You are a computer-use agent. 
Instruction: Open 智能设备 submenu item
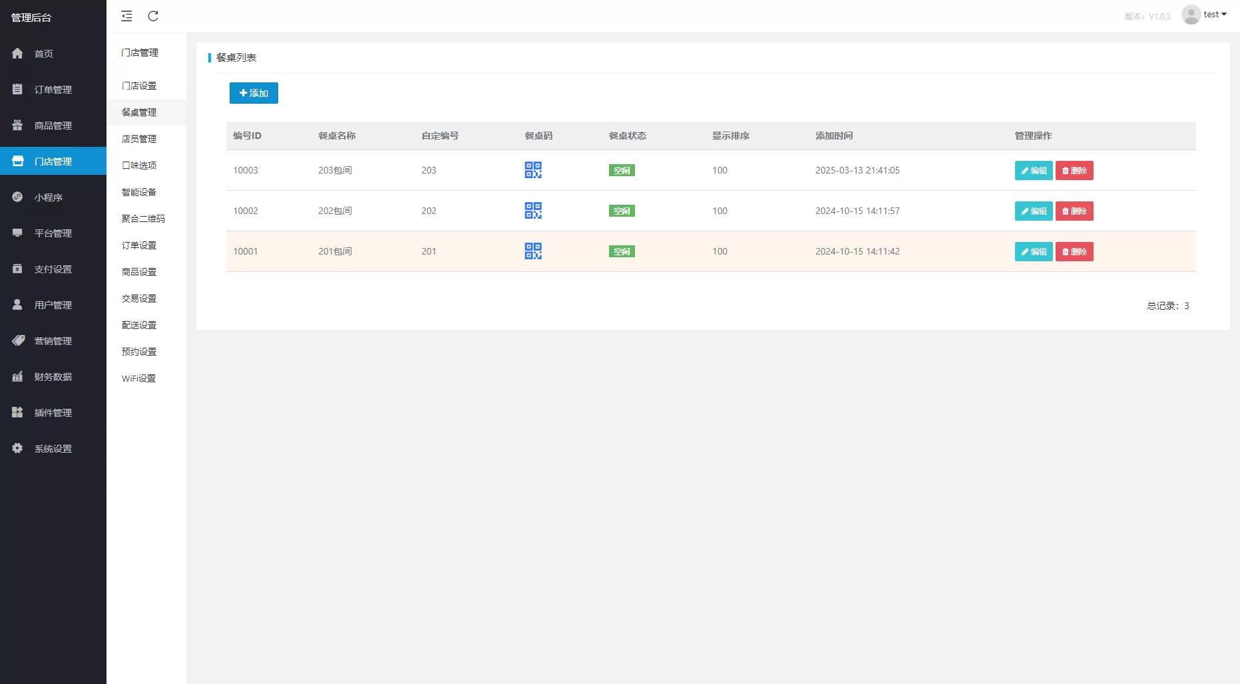tap(139, 192)
